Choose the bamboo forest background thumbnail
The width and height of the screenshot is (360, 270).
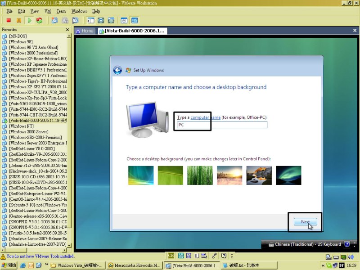click(200, 175)
